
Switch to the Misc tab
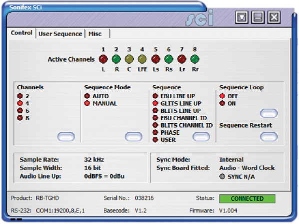(x=97, y=34)
